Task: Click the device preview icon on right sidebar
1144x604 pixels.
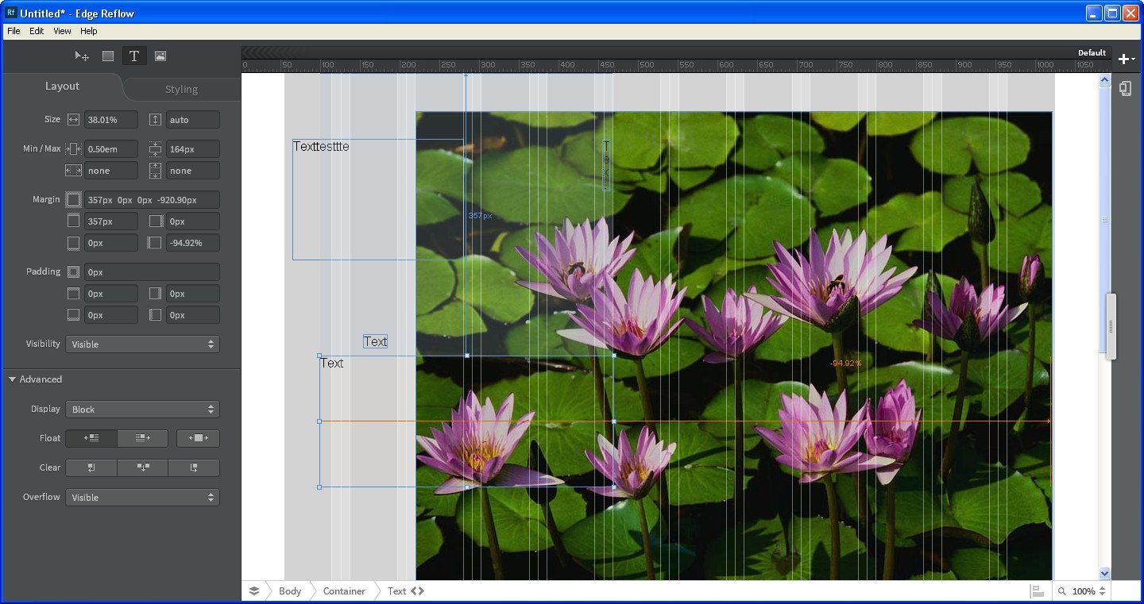Action: 1126,88
